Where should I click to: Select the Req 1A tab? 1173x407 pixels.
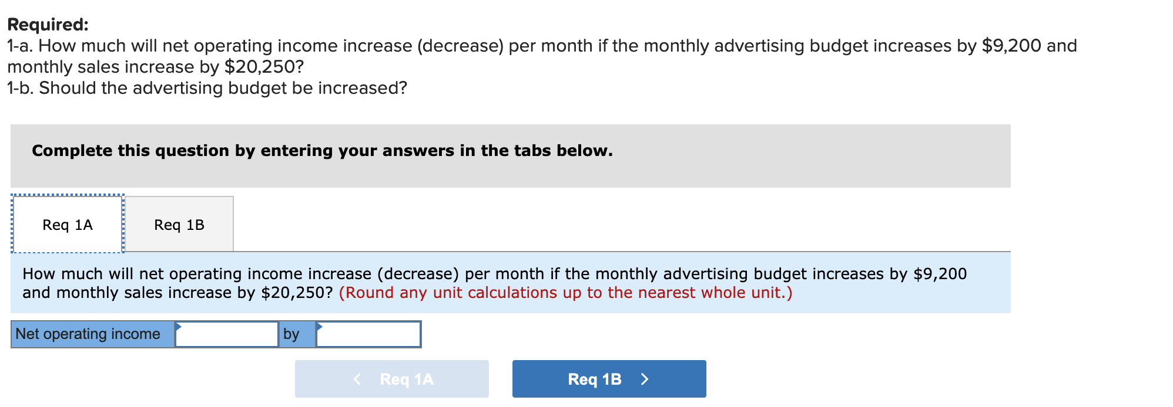(x=67, y=223)
